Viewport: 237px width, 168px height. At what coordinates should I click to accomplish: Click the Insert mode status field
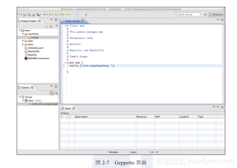[139, 152]
